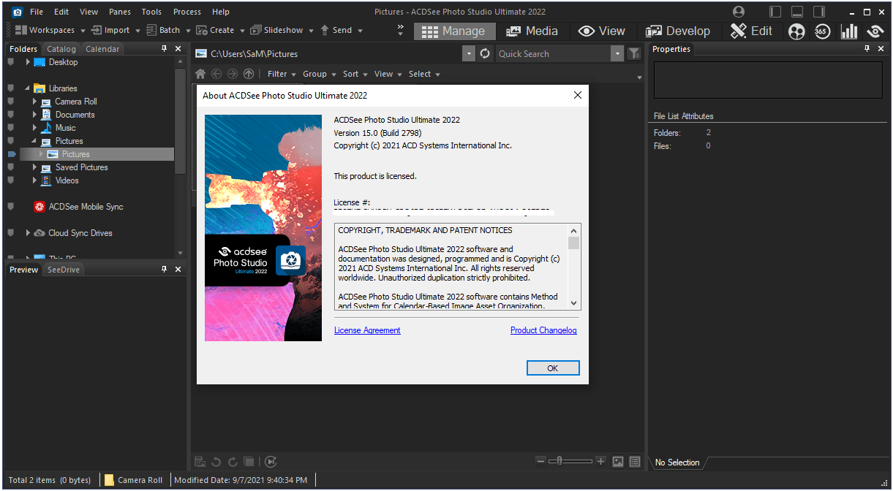Click the Home icon in file toolbar

200,74
